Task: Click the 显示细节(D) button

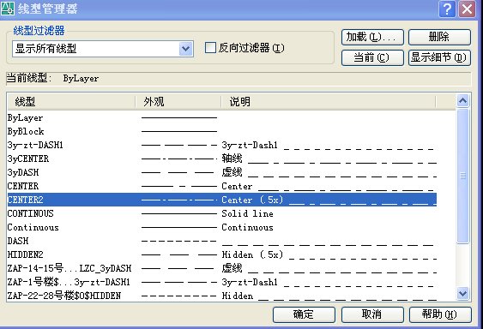Action: tap(439, 57)
